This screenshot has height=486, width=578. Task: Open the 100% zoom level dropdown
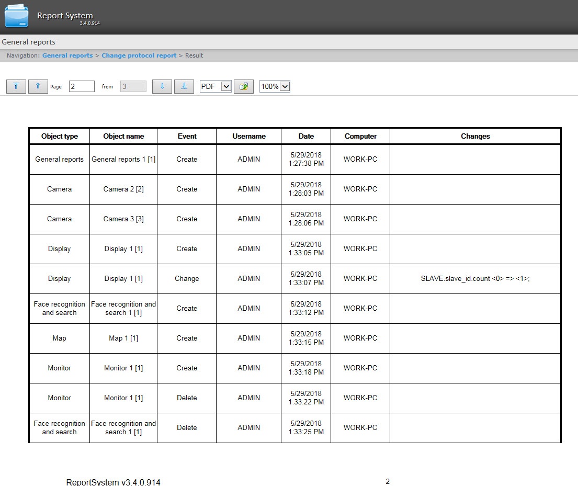point(275,86)
